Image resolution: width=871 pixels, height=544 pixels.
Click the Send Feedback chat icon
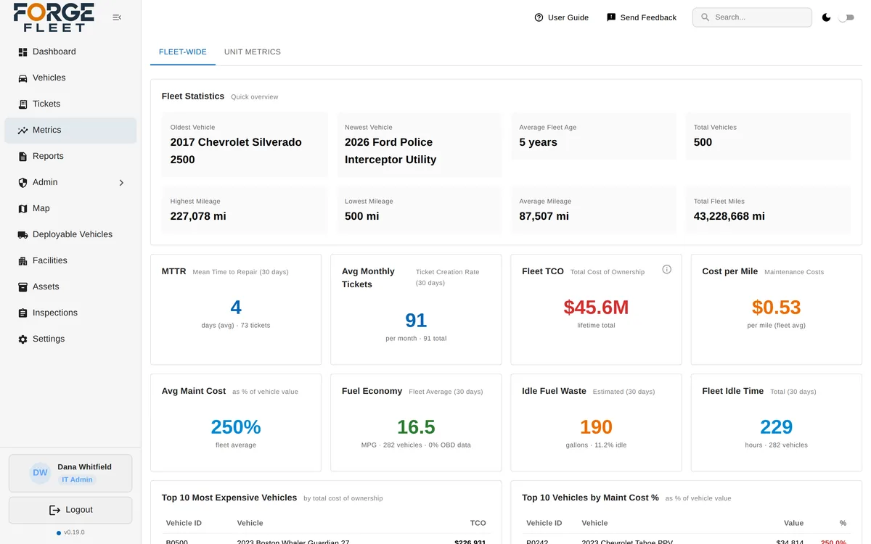coord(611,17)
